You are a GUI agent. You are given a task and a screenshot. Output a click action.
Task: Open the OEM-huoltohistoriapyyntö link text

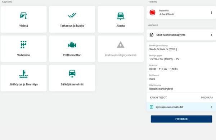pos(171,35)
